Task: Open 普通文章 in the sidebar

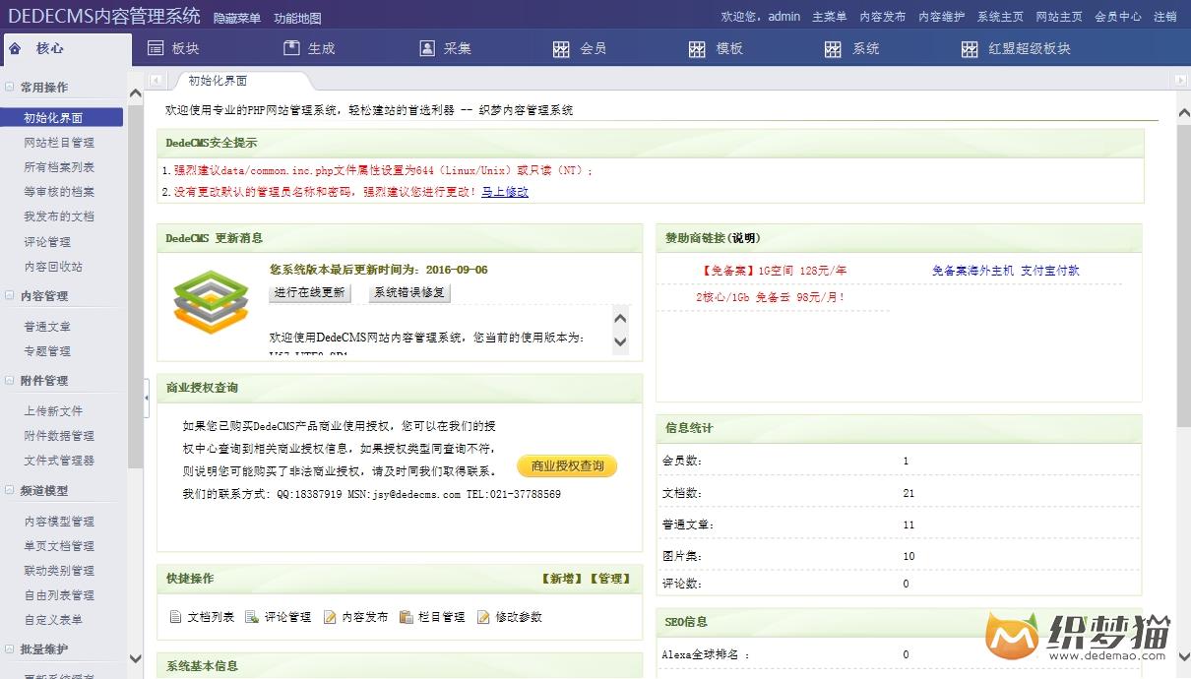Action: (47, 327)
